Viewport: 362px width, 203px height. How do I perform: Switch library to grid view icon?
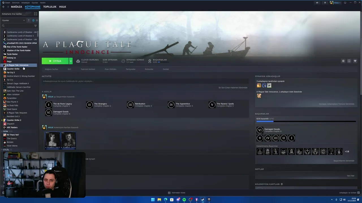36,14
